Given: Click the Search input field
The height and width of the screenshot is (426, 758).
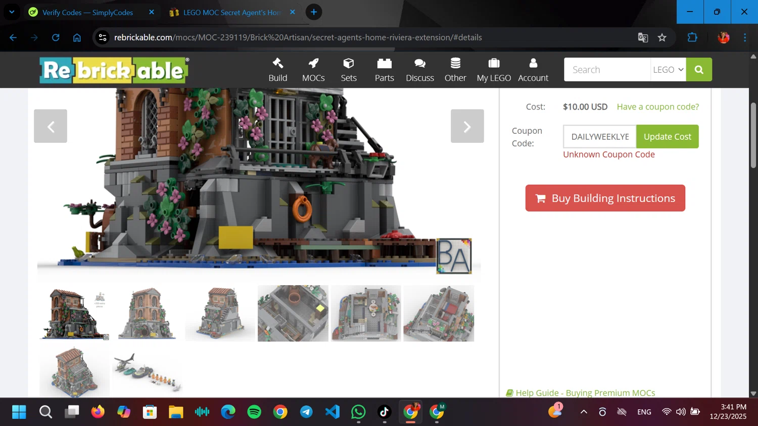Looking at the screenshot, I should [607, 70].
